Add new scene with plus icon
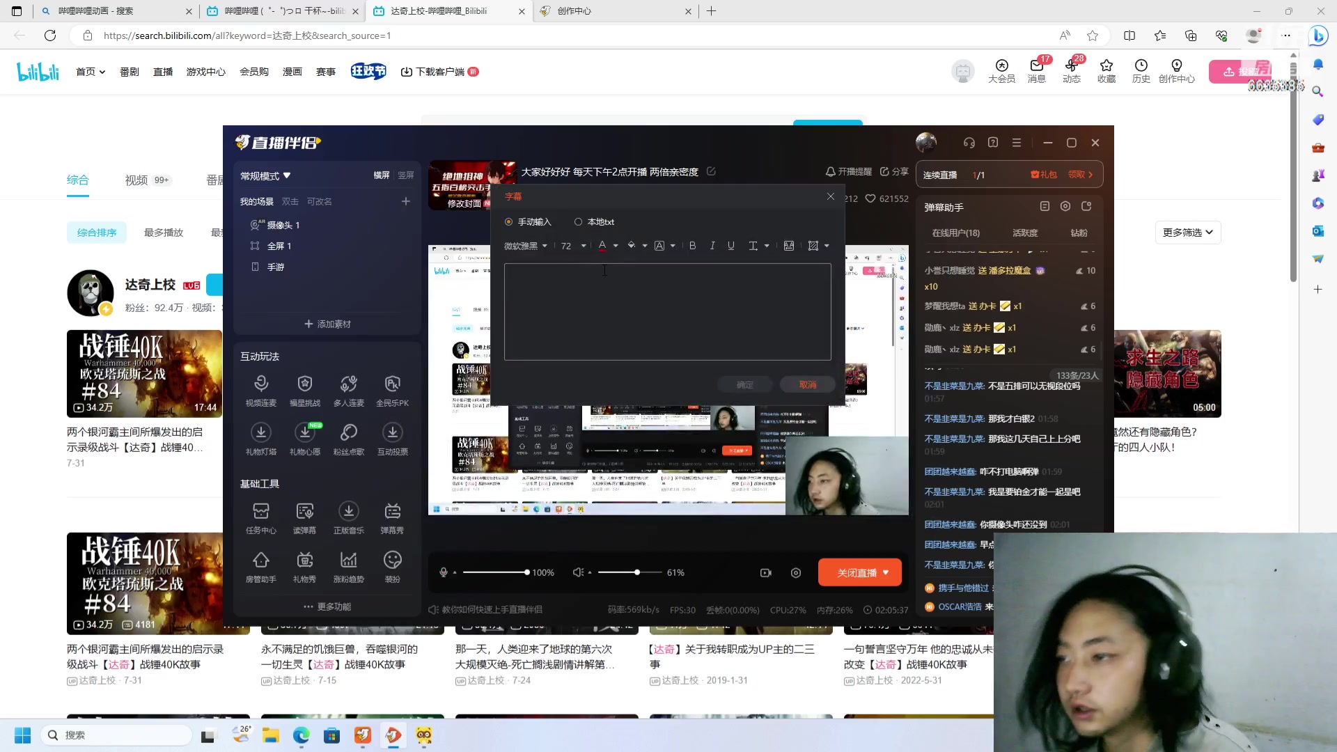 (x=406, y=201)
